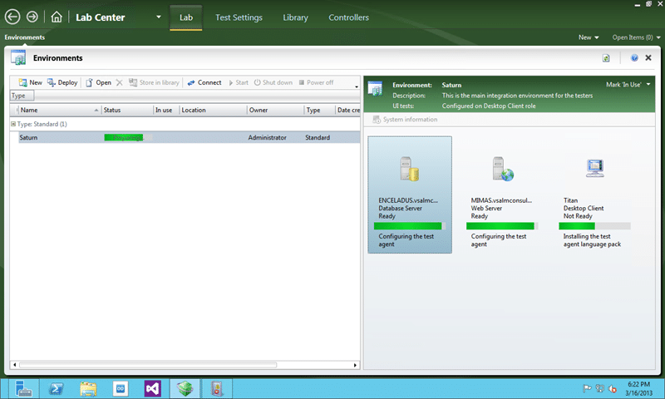Viewport: 665px width, 399px height.
Task: Click New in the environments toolbar
Action: tap(30, 82)
